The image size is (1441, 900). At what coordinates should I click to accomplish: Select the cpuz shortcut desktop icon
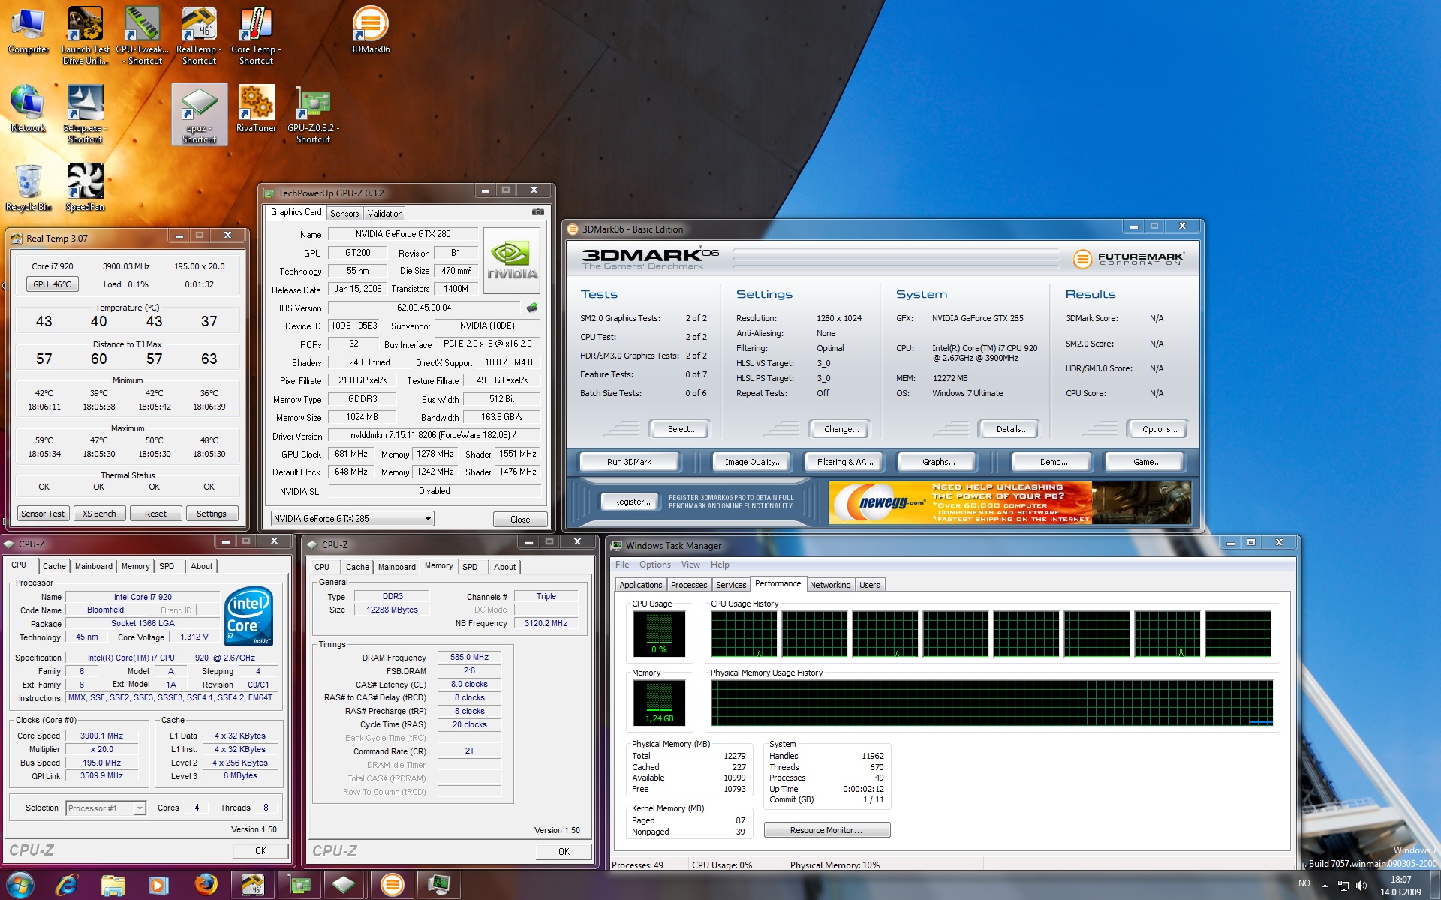click(x=199, y=114)
